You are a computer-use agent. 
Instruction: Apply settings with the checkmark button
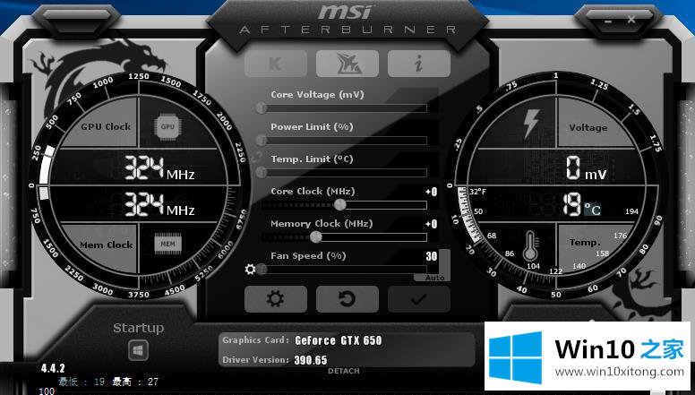click(x=419, y=299)
